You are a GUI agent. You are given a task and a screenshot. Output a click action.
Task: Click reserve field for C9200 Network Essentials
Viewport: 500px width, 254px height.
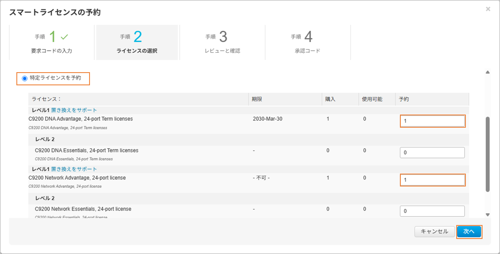click(x=432, y=211)
